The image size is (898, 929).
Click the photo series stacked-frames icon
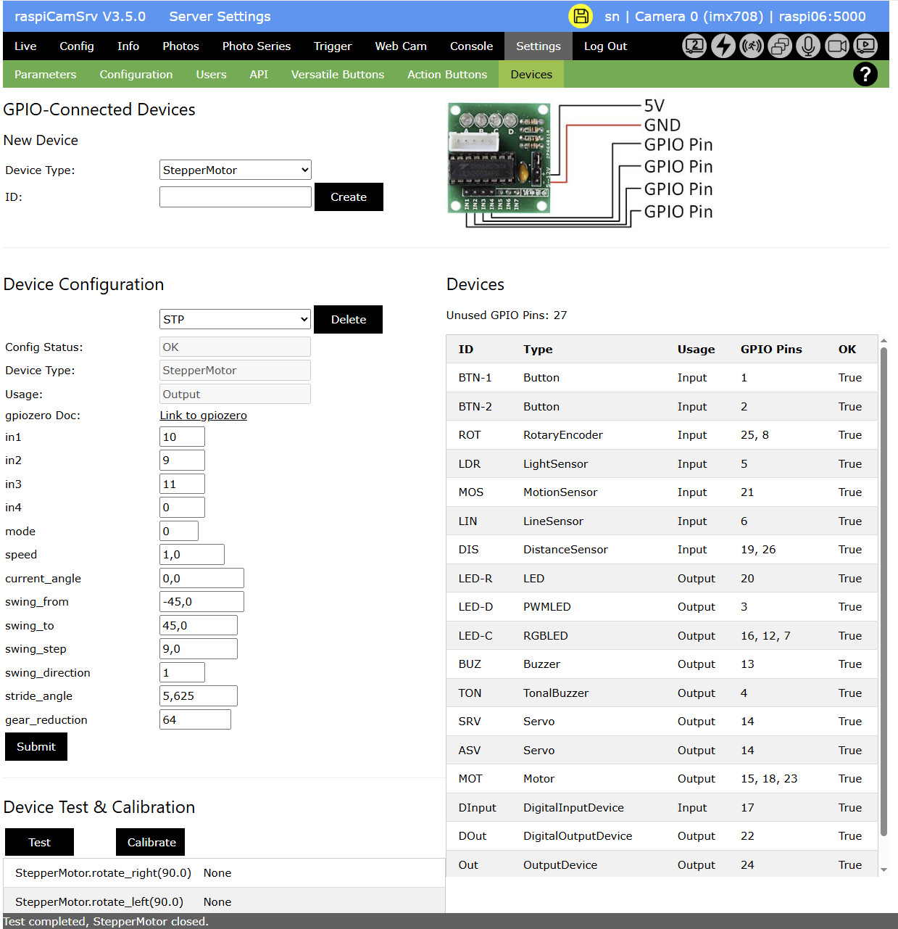(780, 46)
